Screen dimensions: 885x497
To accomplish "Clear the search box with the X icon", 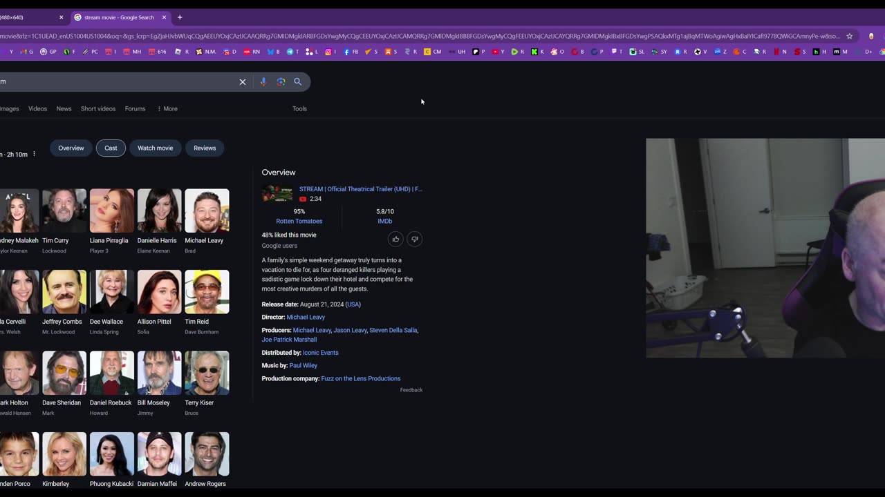I will coord(243,81).
